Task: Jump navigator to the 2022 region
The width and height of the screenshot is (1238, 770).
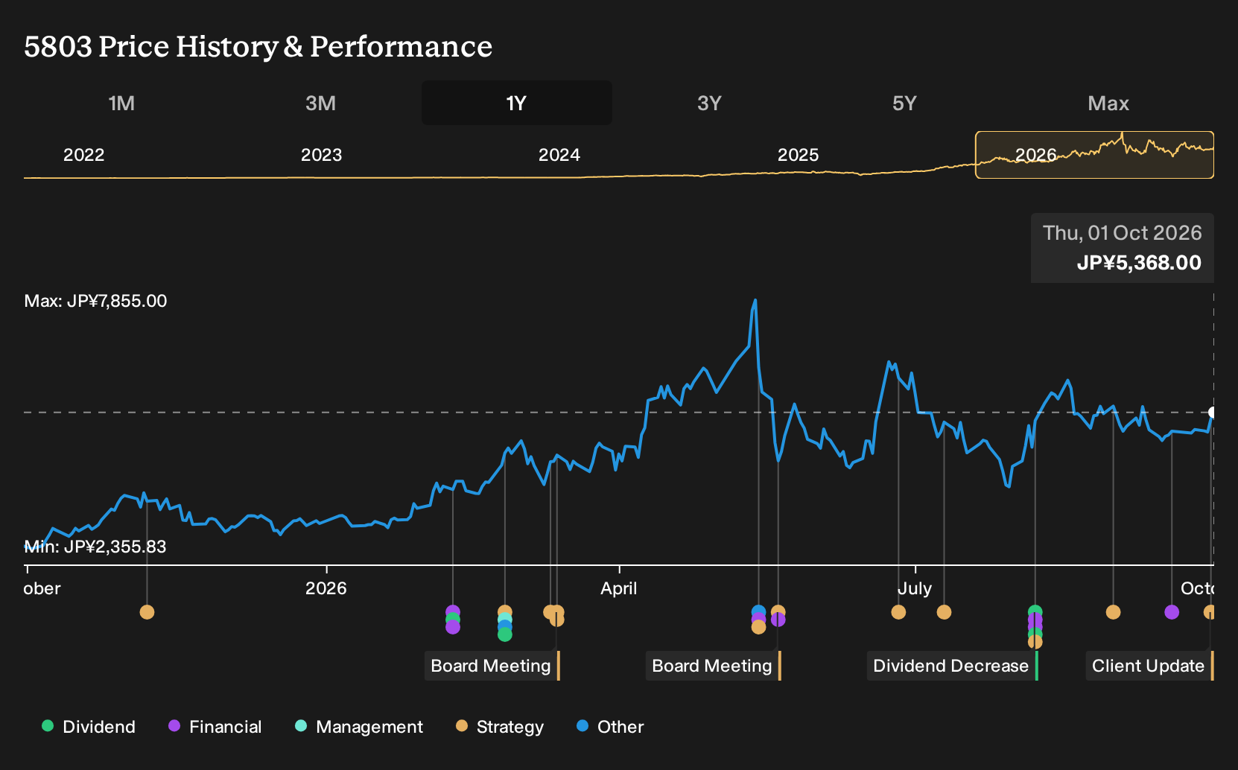Action: (83, 155)
